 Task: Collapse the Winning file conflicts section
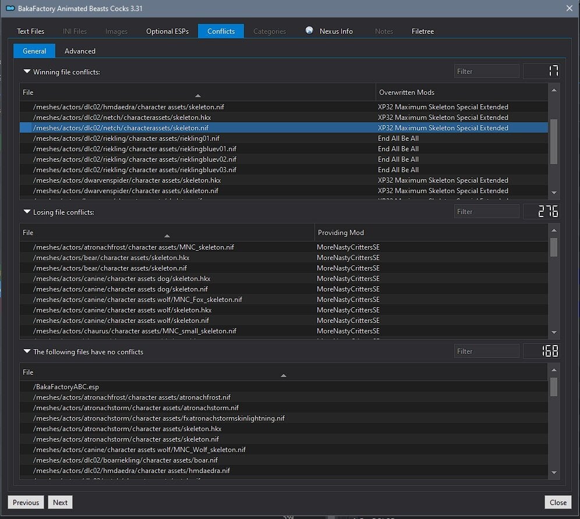(27, 72)
